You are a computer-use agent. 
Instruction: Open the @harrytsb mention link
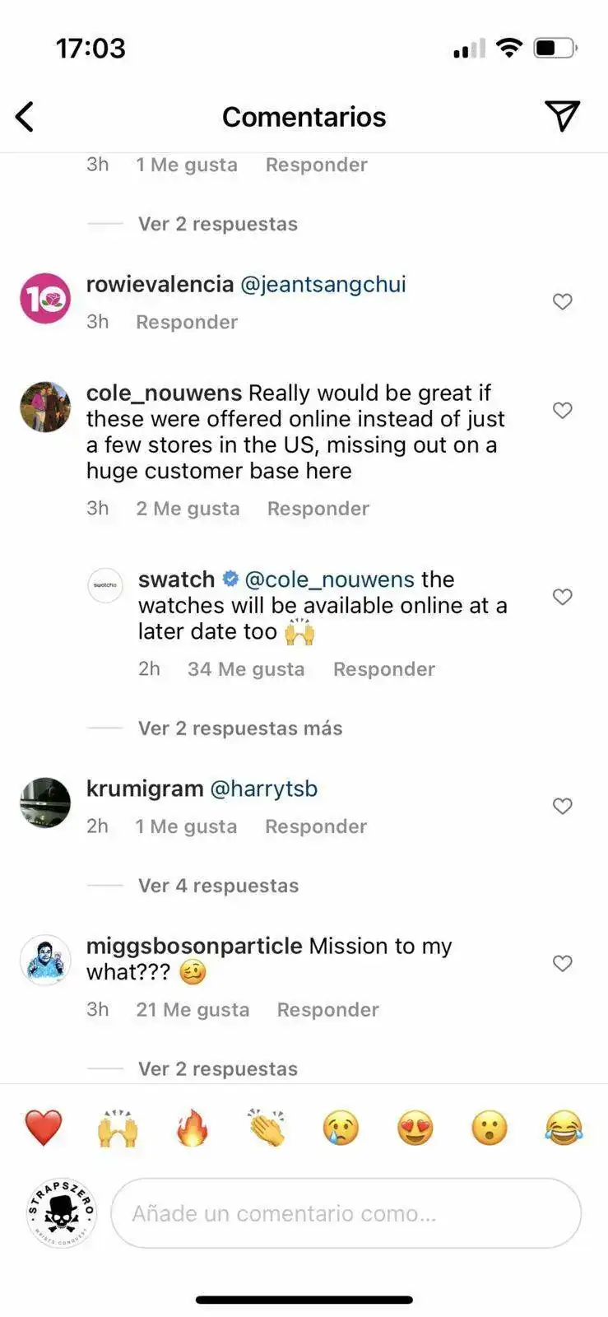(264, 789)
